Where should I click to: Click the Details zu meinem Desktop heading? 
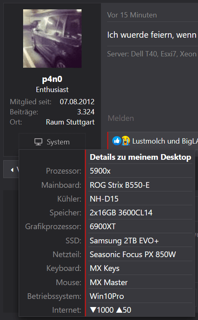[140, 157]
